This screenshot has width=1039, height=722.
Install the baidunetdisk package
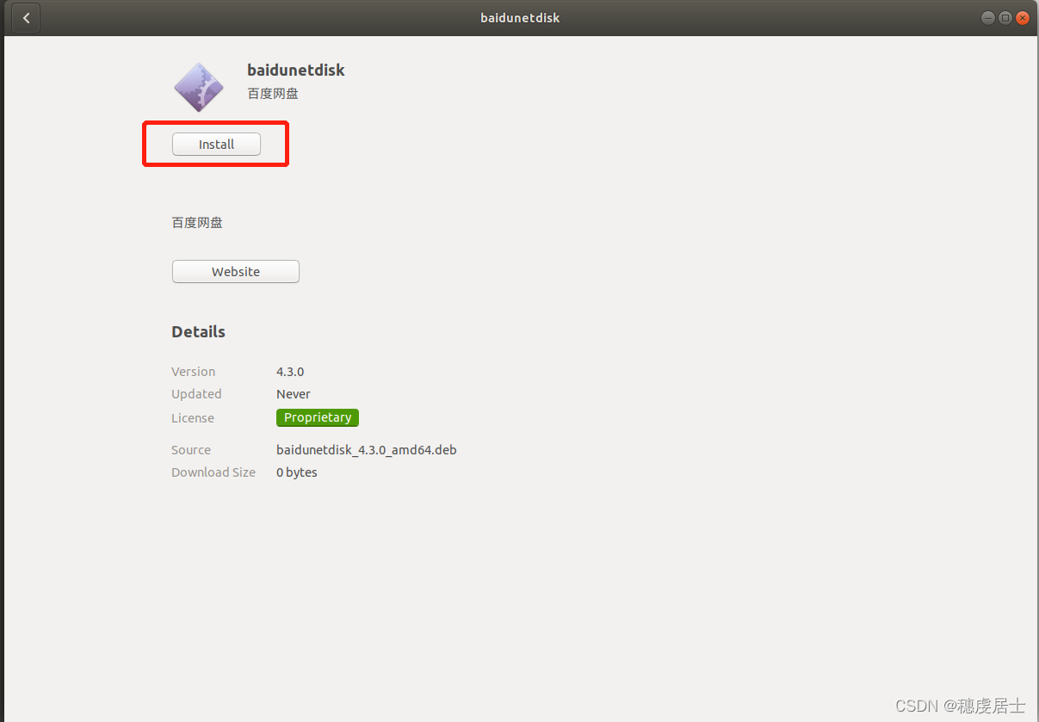tap(216, 145)
